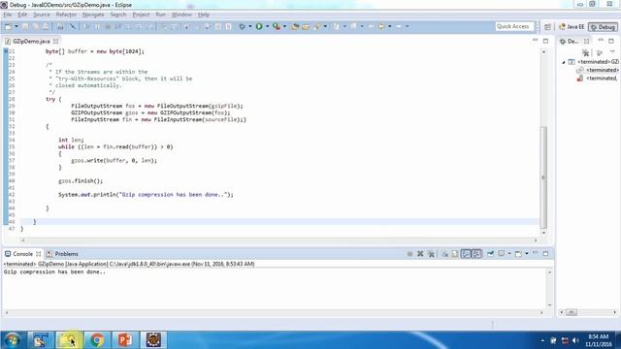Open the Edit menu

coord(22,15)
